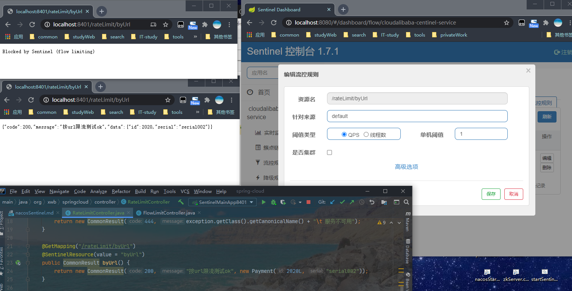The image size is (572, 291).
Task: Stop the running application
Action: tap(308, 202)
